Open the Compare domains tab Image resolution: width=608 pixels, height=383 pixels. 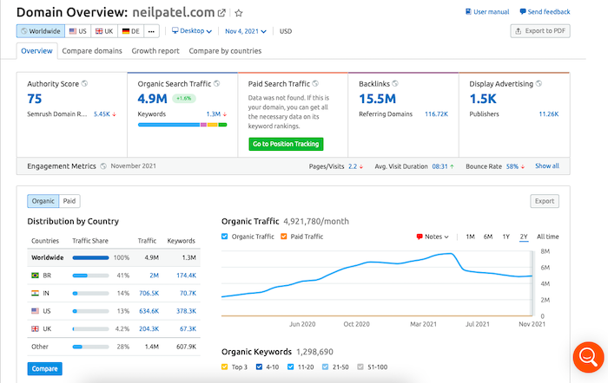[x=92, y=51]
